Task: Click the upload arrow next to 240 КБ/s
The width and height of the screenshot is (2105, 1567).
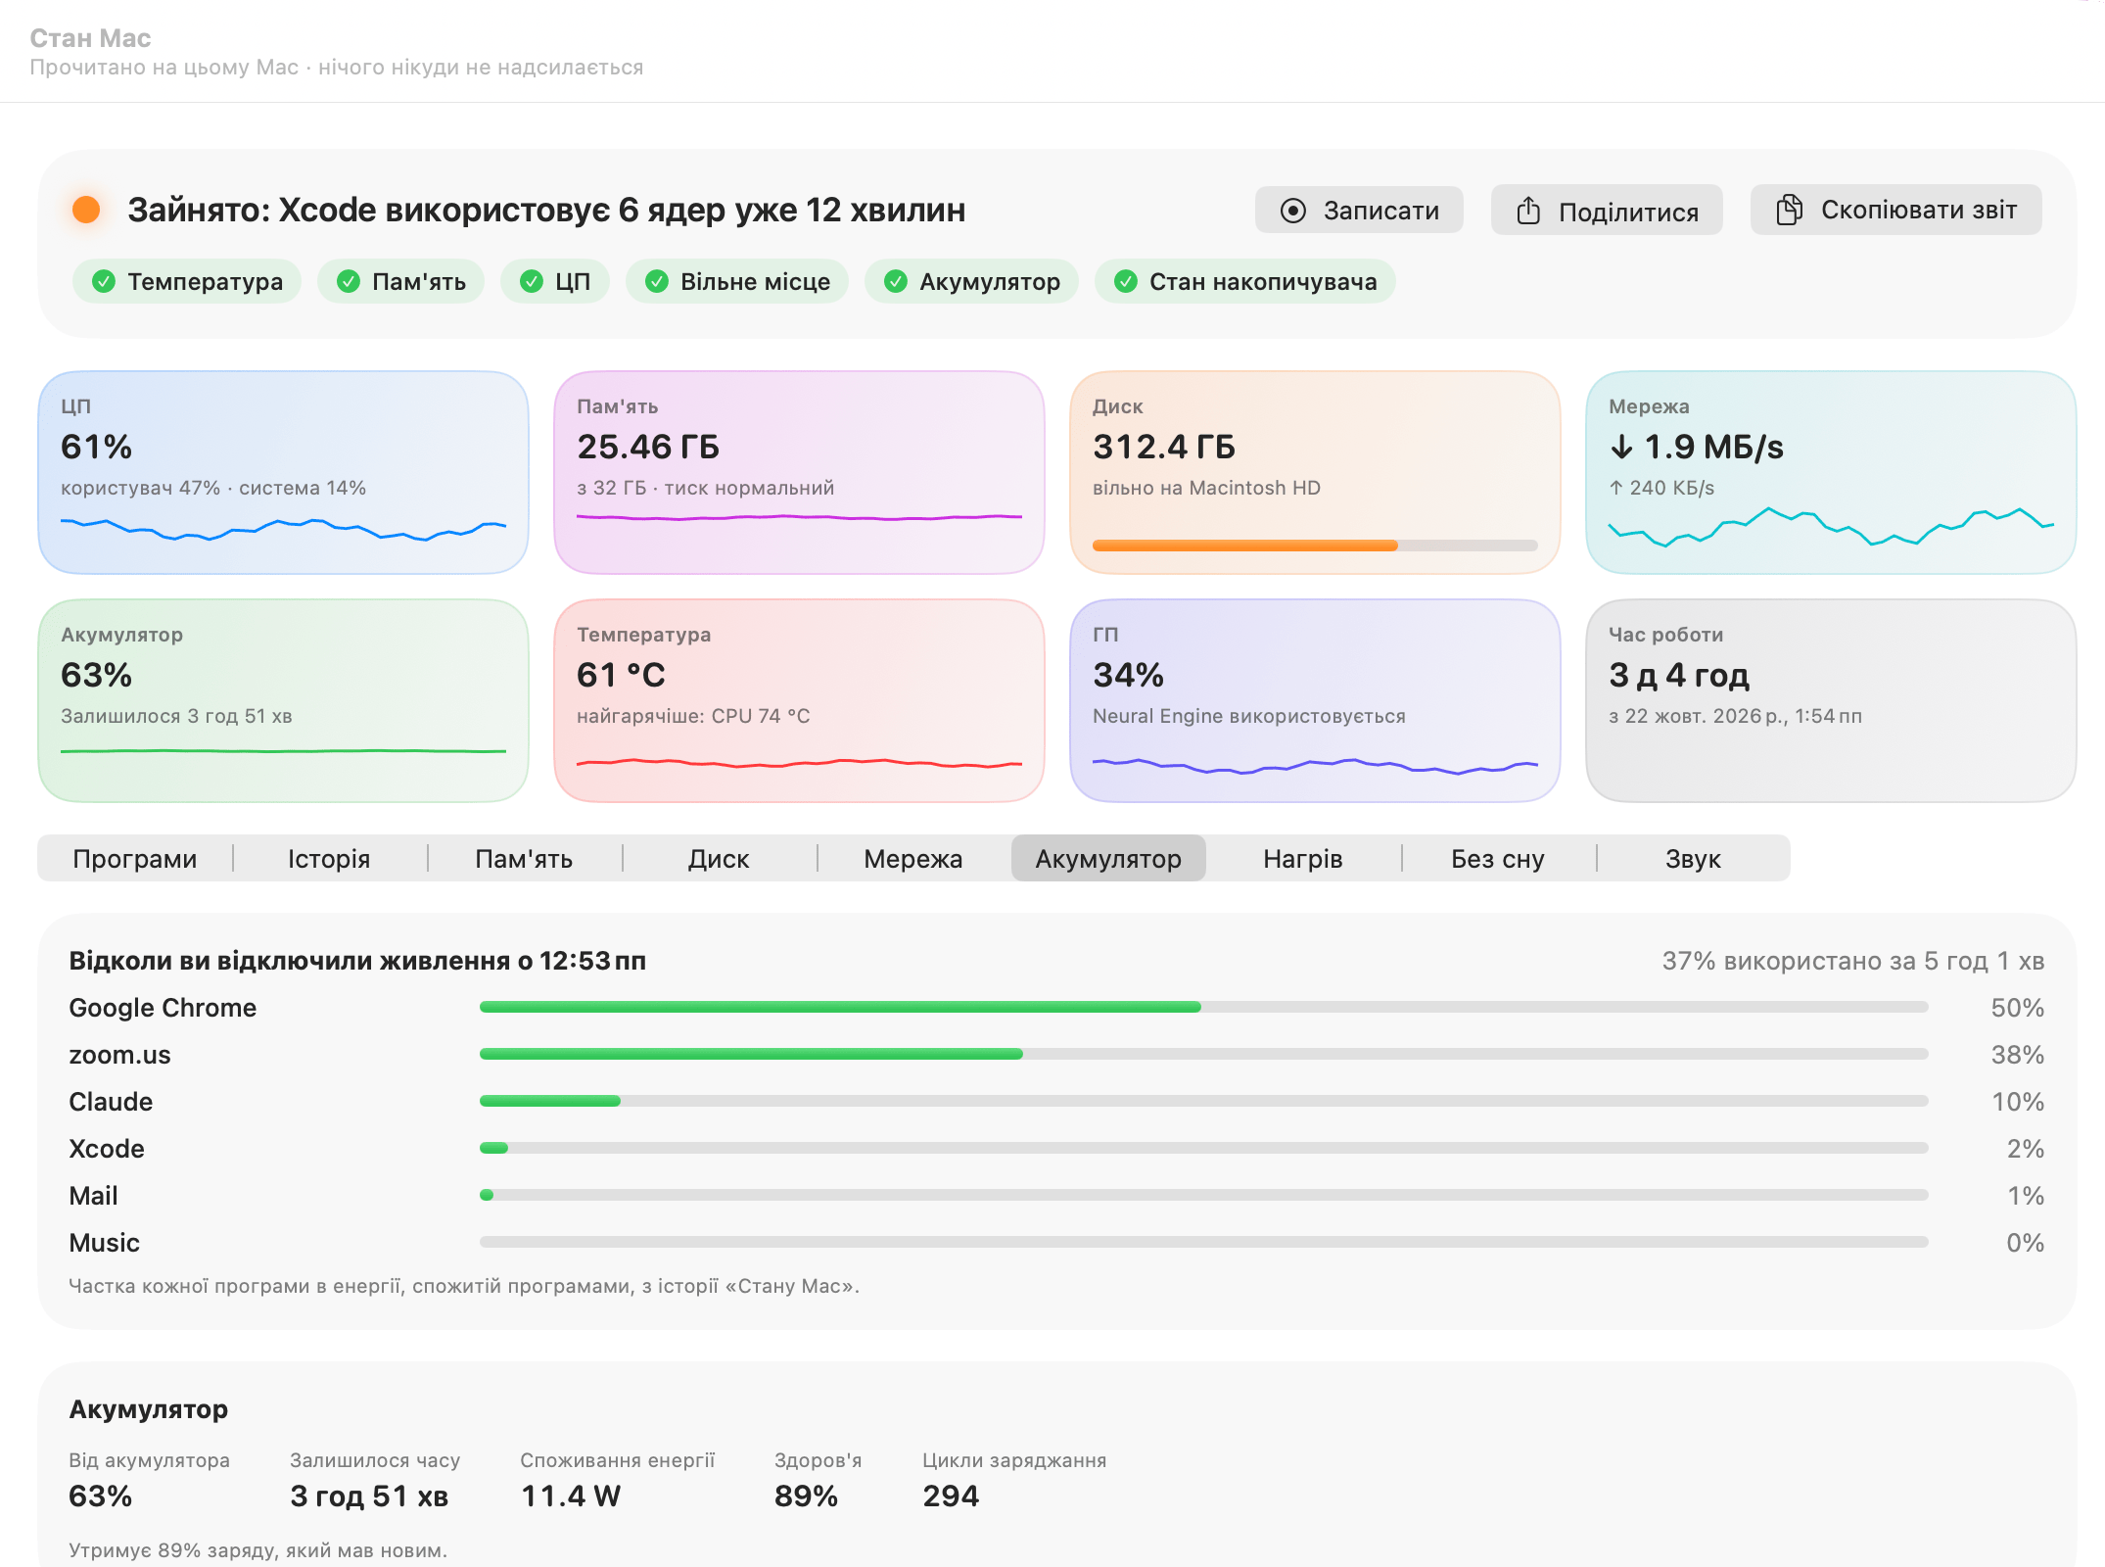Action: [x=1616, y=488]
